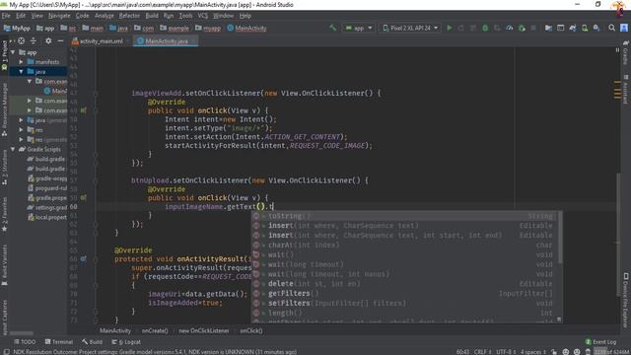
Task: Click the UTF-8 encoding in status bar
Action: (505, 352)
